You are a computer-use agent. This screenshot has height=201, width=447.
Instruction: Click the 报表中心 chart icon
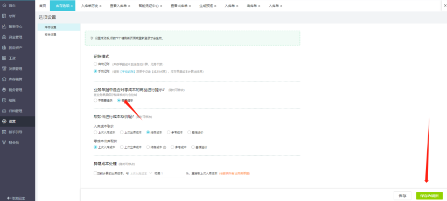point(4,26)
